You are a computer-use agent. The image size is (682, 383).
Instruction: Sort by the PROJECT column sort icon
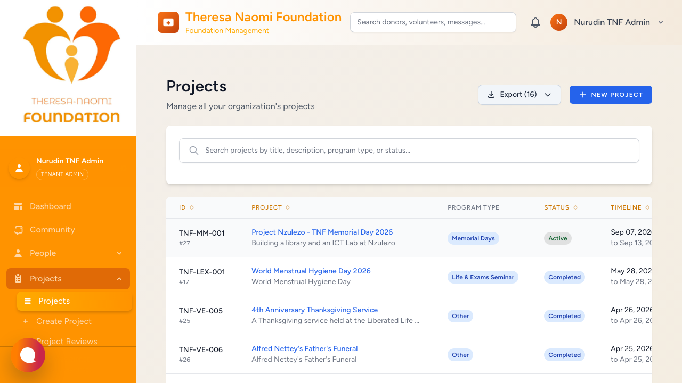(x=288, y=207)
